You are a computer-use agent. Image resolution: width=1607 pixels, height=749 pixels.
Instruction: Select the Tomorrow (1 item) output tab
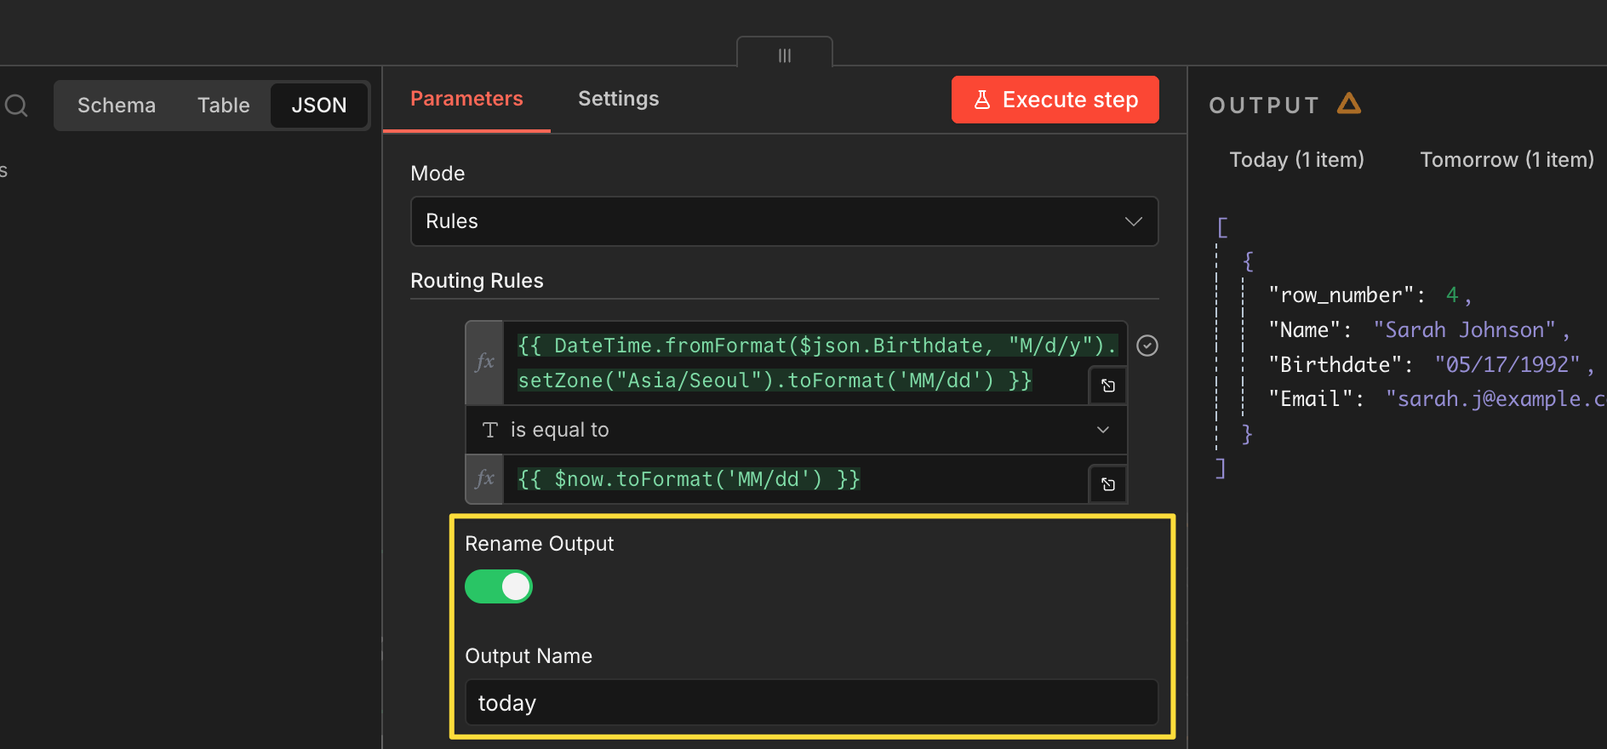(x=1507, y=160)
